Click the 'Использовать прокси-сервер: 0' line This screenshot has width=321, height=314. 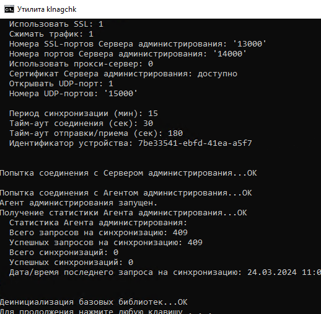click(81, 64)
